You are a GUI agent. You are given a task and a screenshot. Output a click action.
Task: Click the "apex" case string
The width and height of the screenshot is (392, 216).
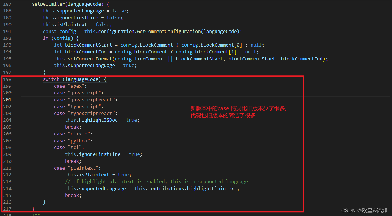pos(76,86)
